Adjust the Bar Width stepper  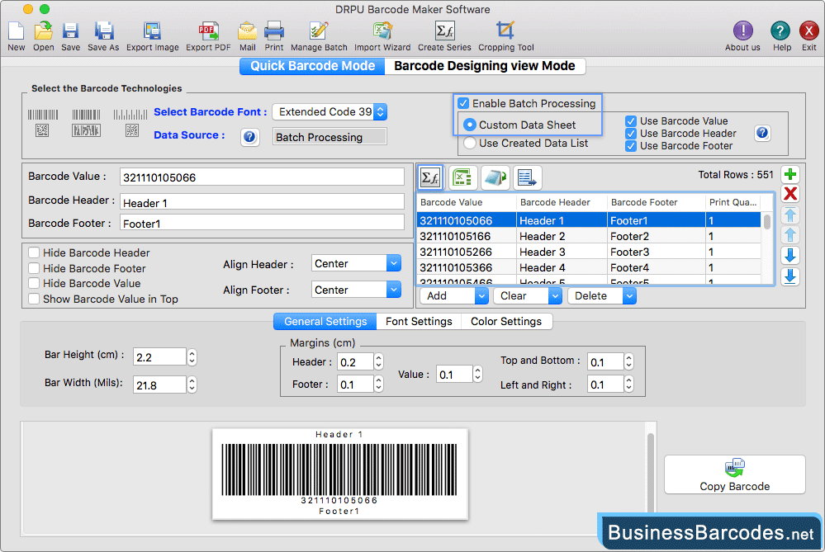192,385
